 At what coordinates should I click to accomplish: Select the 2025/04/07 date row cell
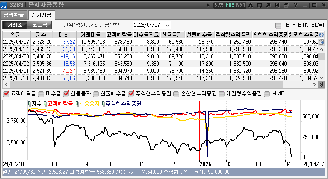(16, 42)
